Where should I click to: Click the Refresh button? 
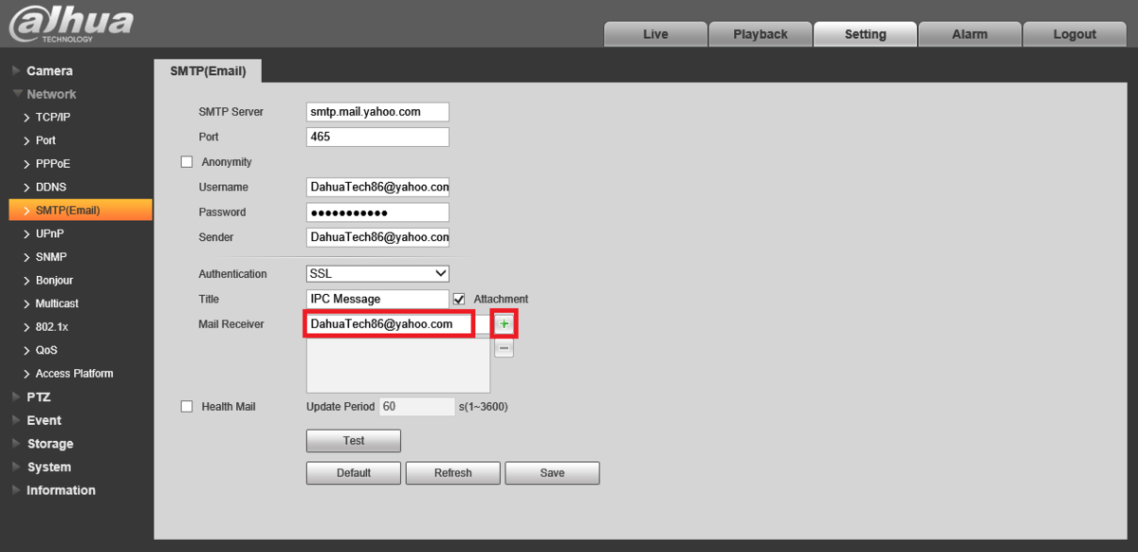[x=453, y=473]
